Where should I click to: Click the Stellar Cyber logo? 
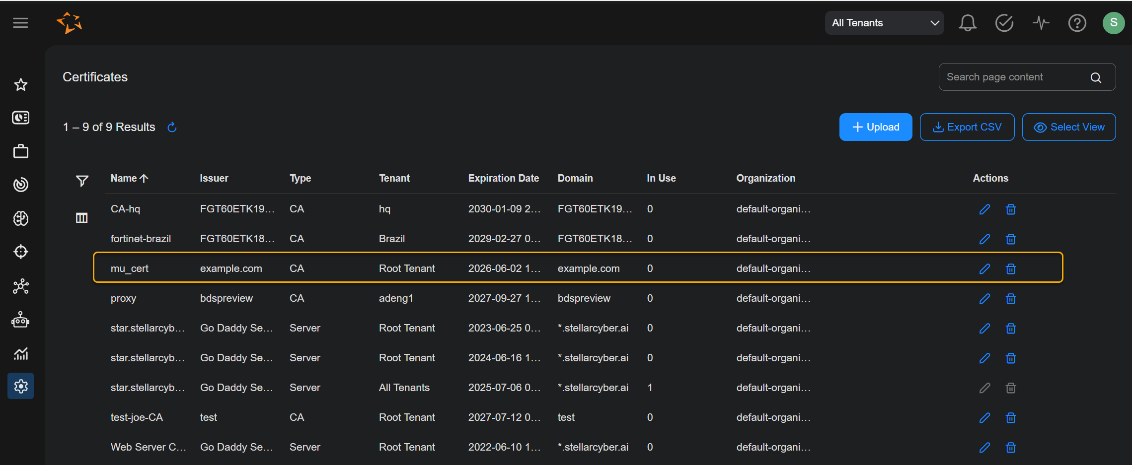[x=69, y=22]
